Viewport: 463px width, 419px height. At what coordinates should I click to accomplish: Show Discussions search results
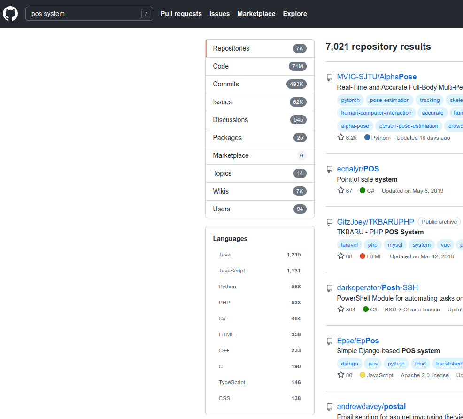[x=260, y=120]
